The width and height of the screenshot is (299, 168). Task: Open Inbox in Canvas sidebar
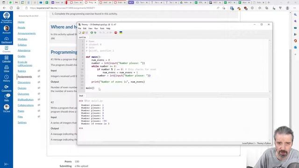[7, 69]
